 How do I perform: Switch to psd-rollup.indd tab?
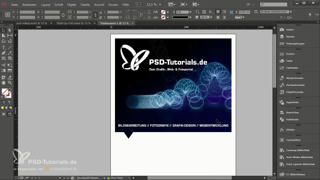(32, 23)
